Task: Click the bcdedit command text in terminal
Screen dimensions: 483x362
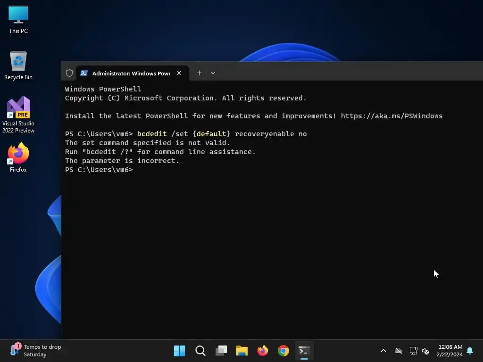Action: pyautogui.click(x=152, y=134)
